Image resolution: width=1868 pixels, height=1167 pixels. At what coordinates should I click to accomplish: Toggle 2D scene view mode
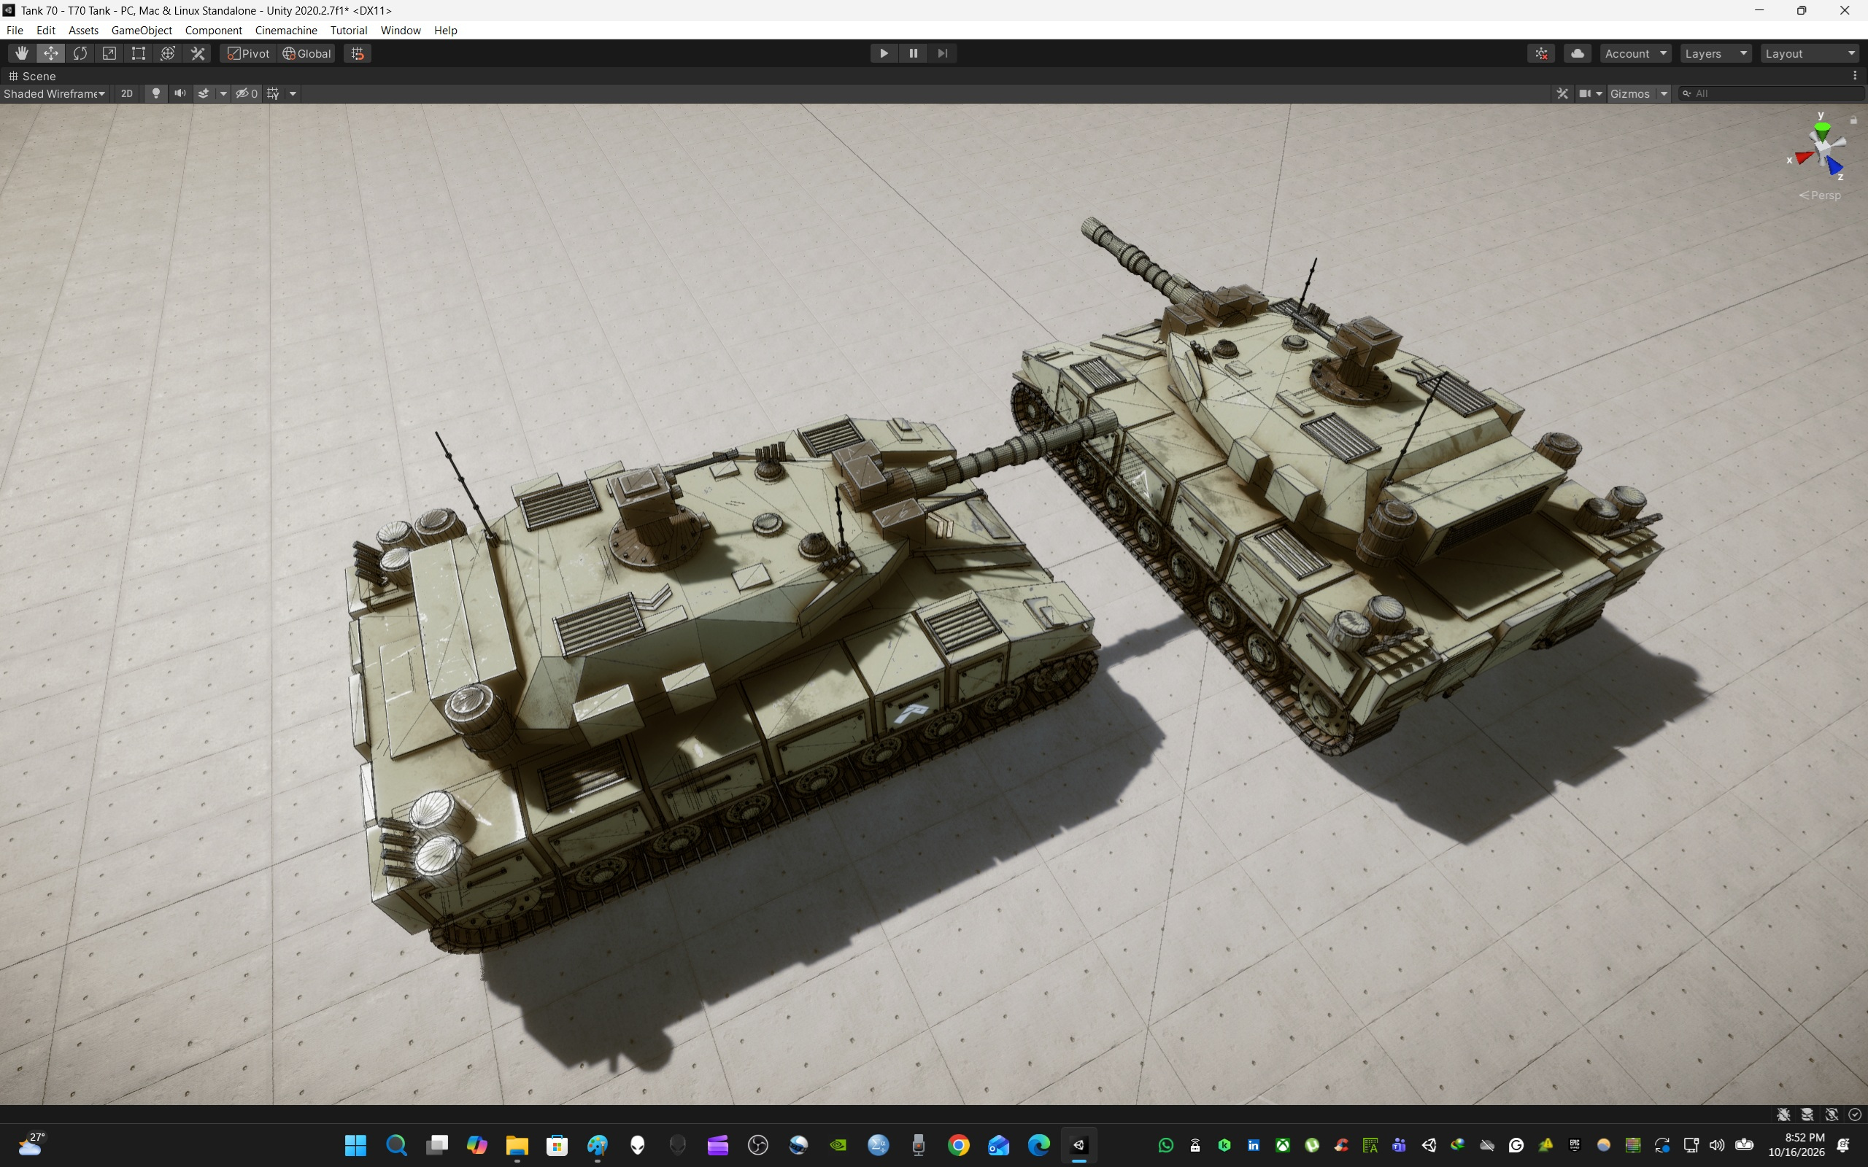[x=128, y=93]
